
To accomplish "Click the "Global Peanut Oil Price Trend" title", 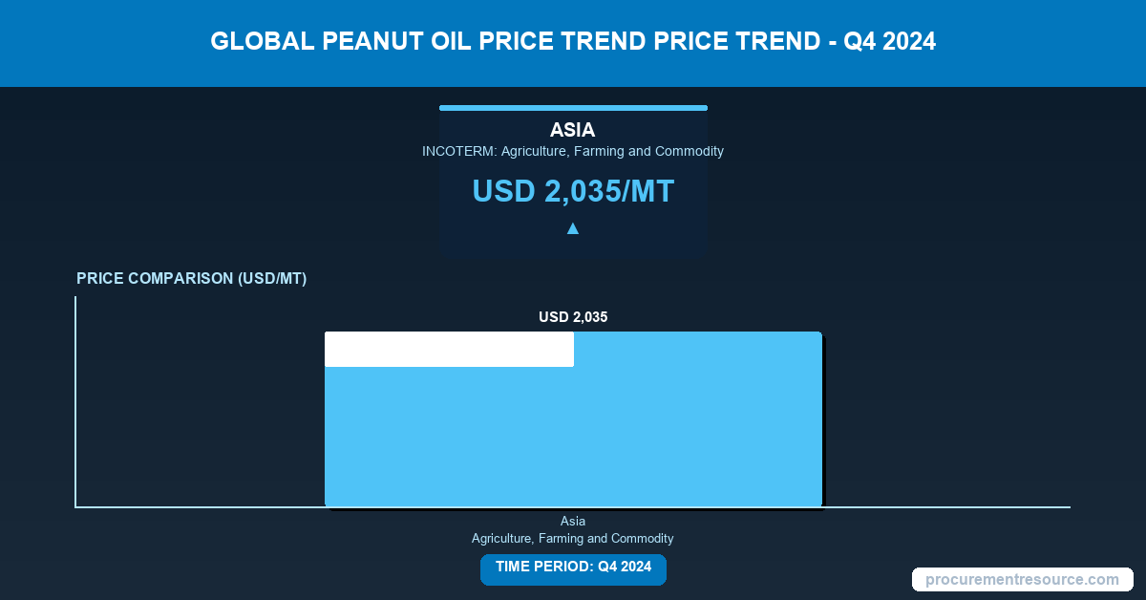I will [458, 42].
